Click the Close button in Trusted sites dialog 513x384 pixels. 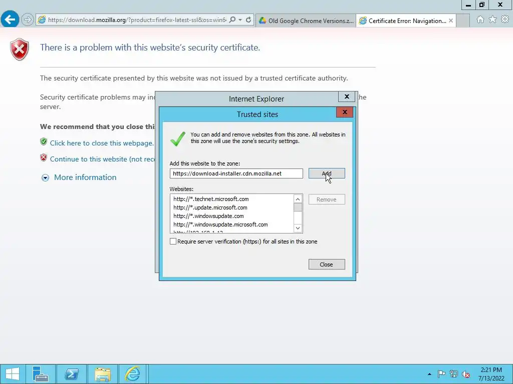pyautogui.click(x=327, y=264)
